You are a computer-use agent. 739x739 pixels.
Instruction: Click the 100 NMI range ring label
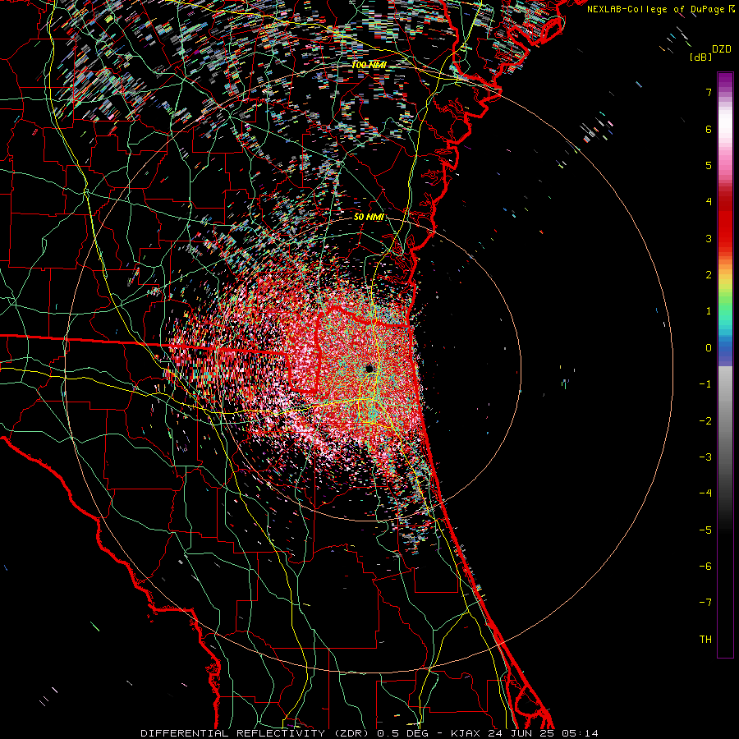[x=369, y=65]
